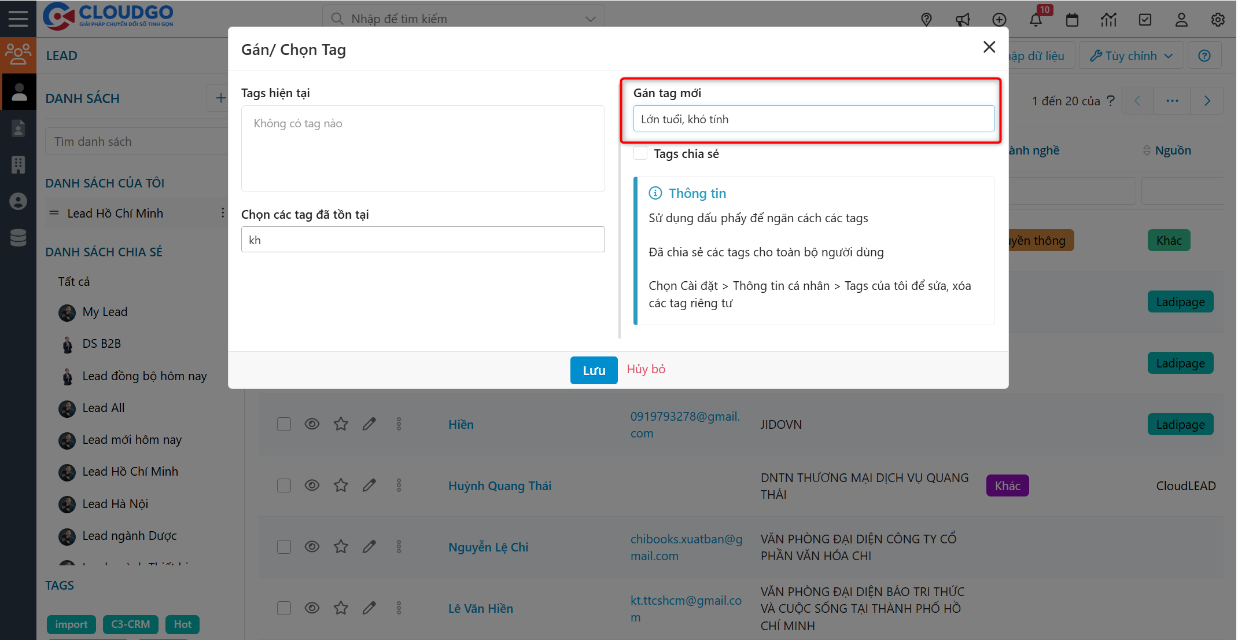Open the calendar icon in top bar

coord(1072,20)
